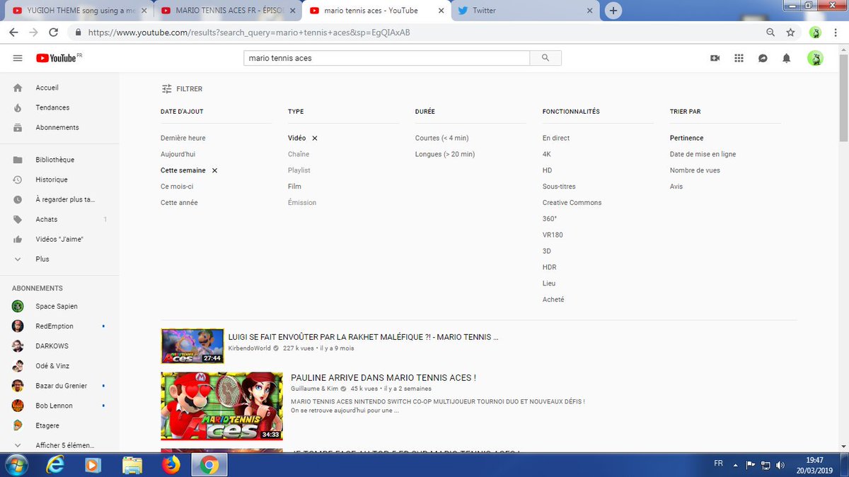Sort by Date de mise en ligne
This screenshot has height=477, width=849.
[x=703, y=154]
